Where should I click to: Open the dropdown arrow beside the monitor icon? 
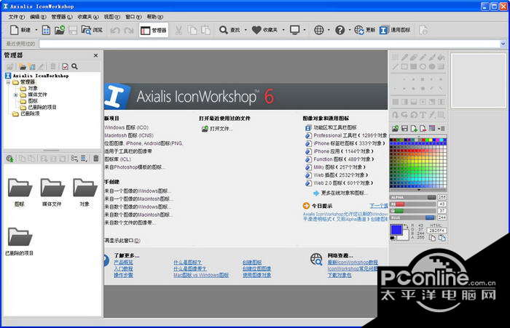pos(305,31)
